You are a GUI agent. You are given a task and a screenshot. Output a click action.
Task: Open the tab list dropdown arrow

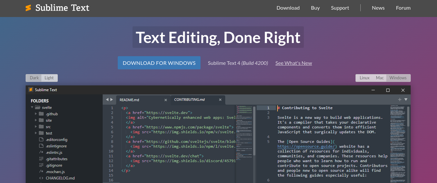pos(406,100)
